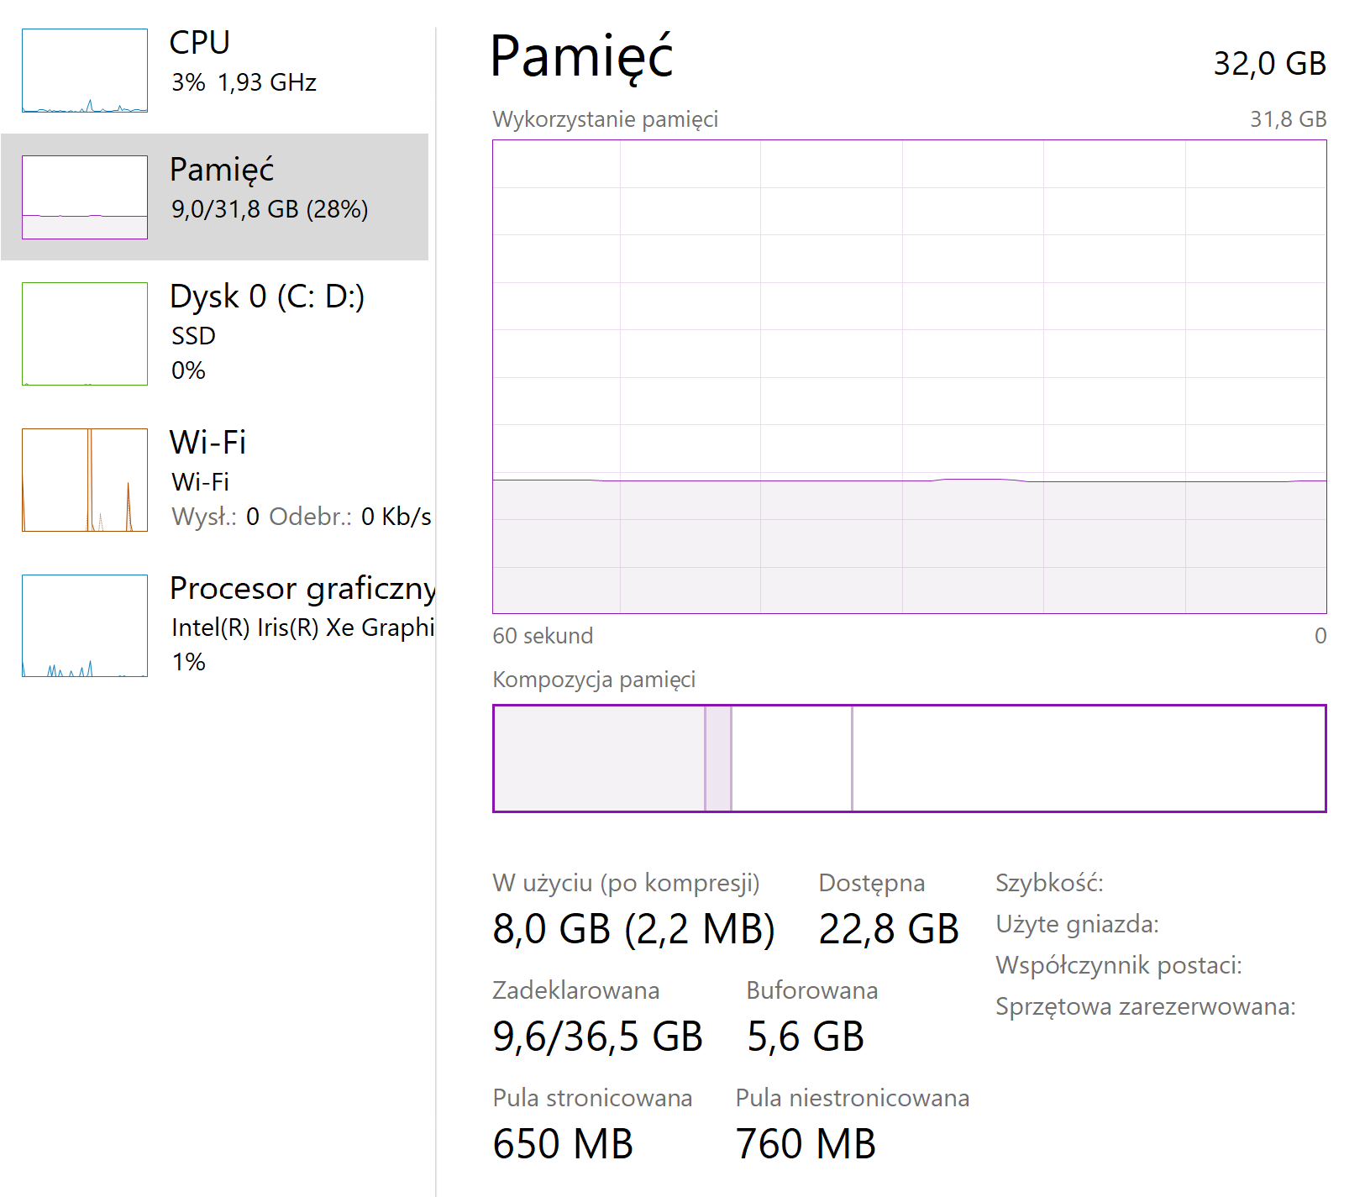Click the free segment of memory composition bar
The width and height of the screenshot is (1365, 1197).
click(x=1088, y=759)
